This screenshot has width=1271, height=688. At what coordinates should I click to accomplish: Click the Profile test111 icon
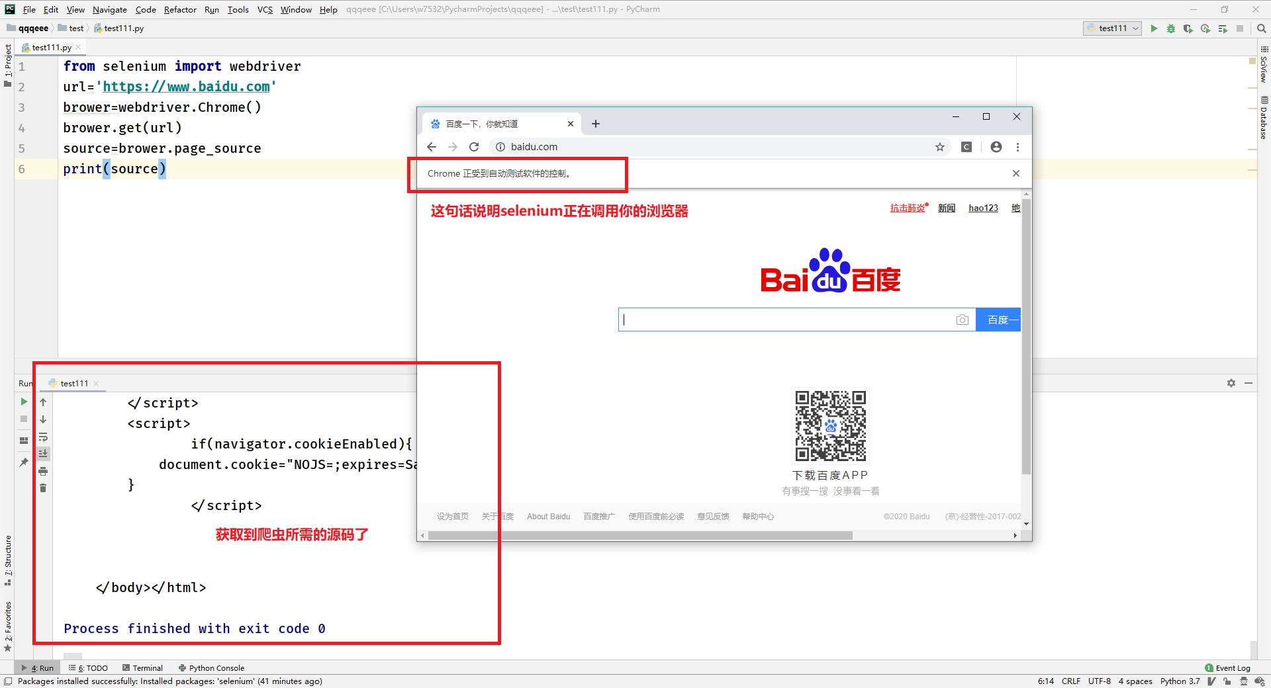(x=1205, y=28)
